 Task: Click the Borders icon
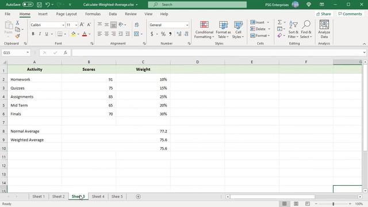(x=60, y=34)
